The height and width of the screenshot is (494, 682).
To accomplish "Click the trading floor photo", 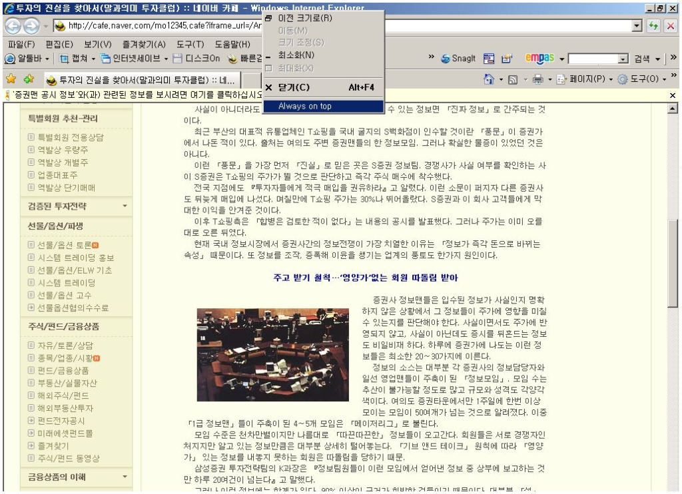I will (x=272, y=355).
